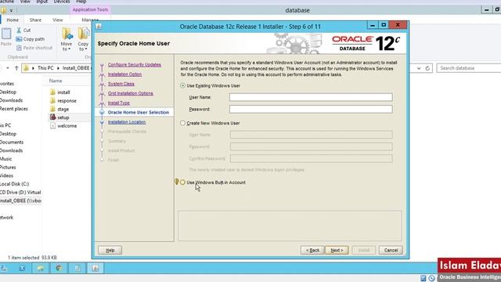Select Oracle Home User Selection step
Screen dimensions: 501x282
[139, 112]
